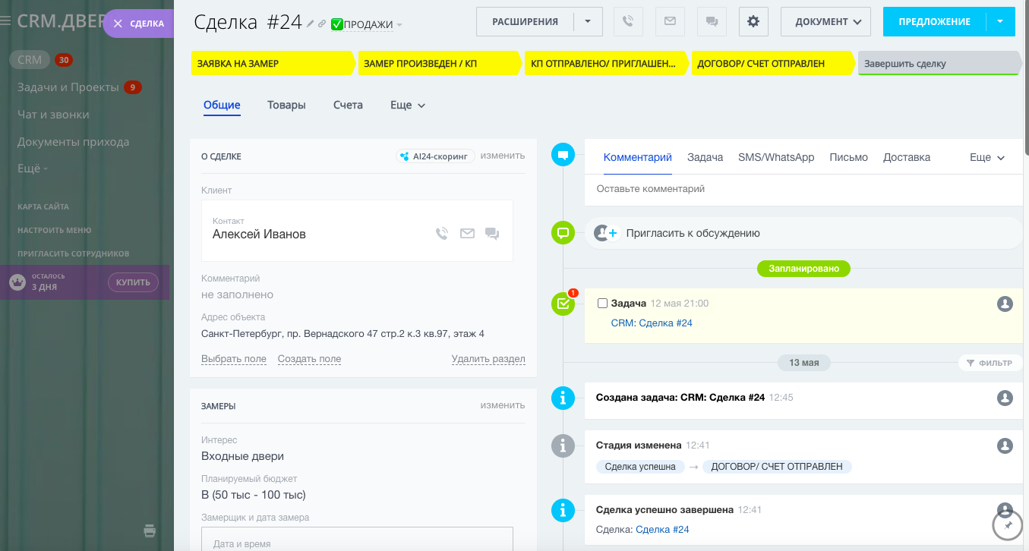
Task: Open the ДОКУМЕНТ dropdown
Action: (x=825, y=21)
